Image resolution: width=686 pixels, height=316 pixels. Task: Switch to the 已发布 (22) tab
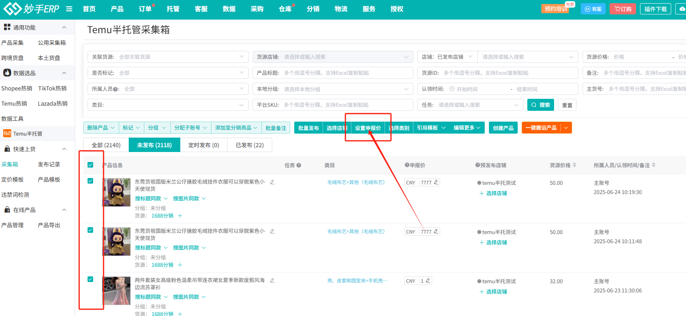coord(249,145)
